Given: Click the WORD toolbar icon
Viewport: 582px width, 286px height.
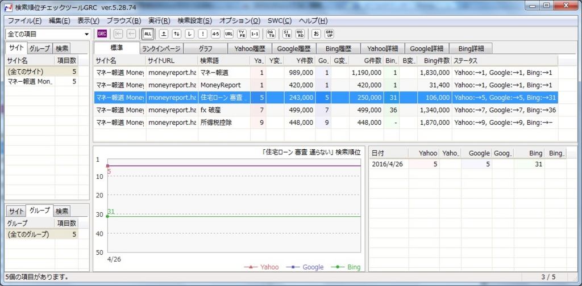Looking at the screenshot, I should (300, 34).
